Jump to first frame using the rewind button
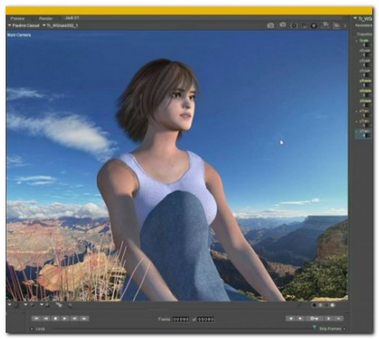 (36, 319)
